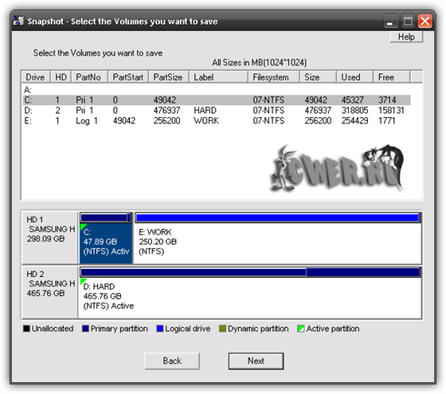Click the Logical drive blue legend swatch
The width and height of the screenshot is (446, 394).
(x=160, y=329)
